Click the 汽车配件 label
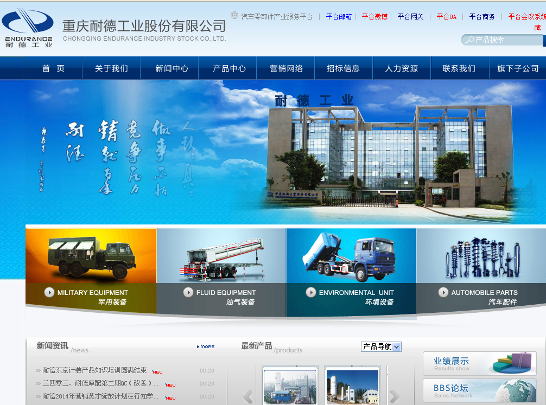Screen dimensions: 546x405 503,301
